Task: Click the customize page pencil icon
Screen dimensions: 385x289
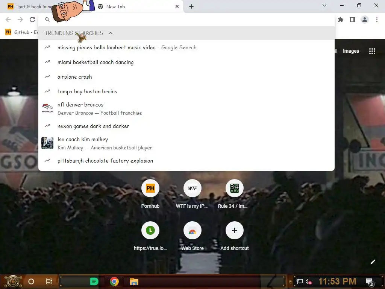Action: 373,262
